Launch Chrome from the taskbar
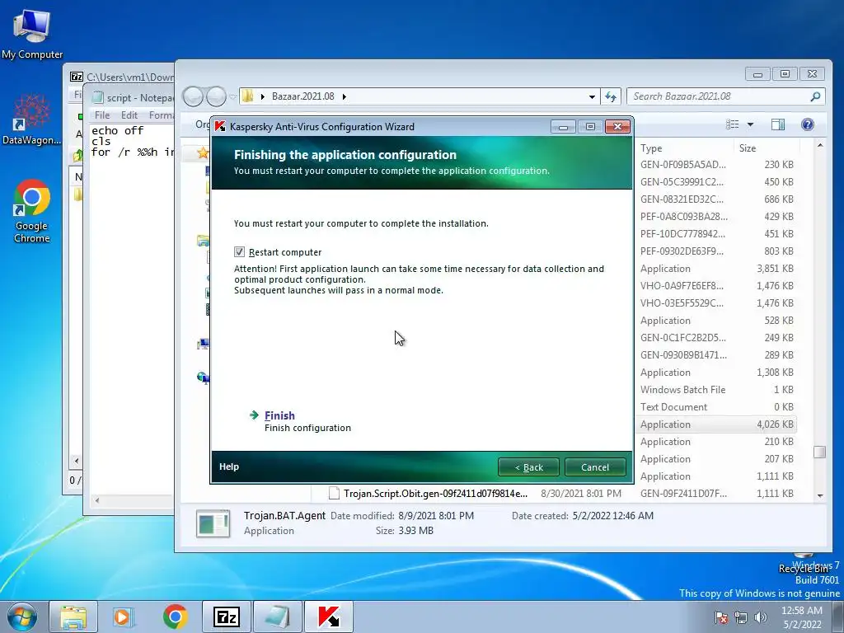The height and width of the screenshot is (633, 844). [175, 617]
